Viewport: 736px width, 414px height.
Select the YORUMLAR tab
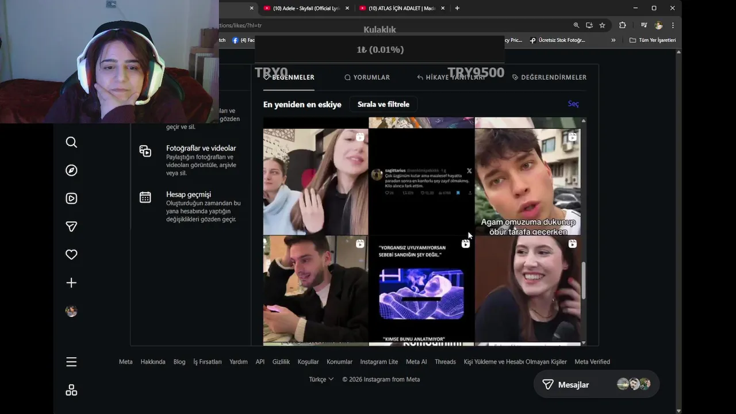tap(367, 77)
